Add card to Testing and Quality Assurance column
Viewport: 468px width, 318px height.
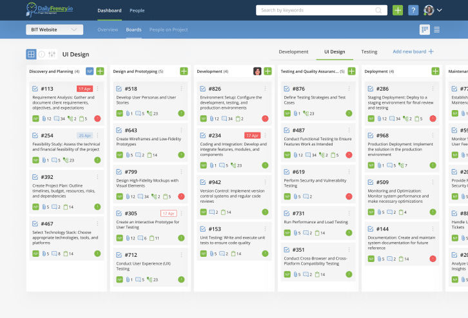(351, 71)
